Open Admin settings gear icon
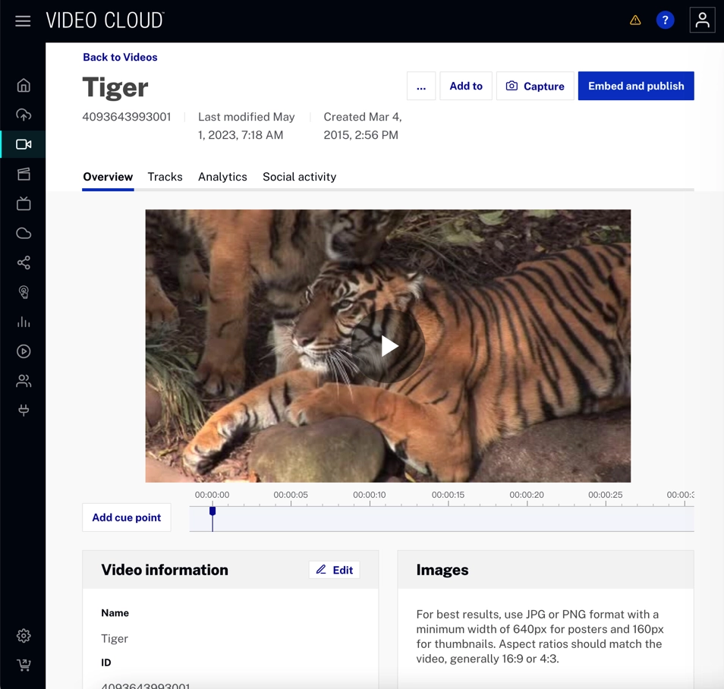The height and width of the screenshot is (689, 724). [x=24, y=636]
